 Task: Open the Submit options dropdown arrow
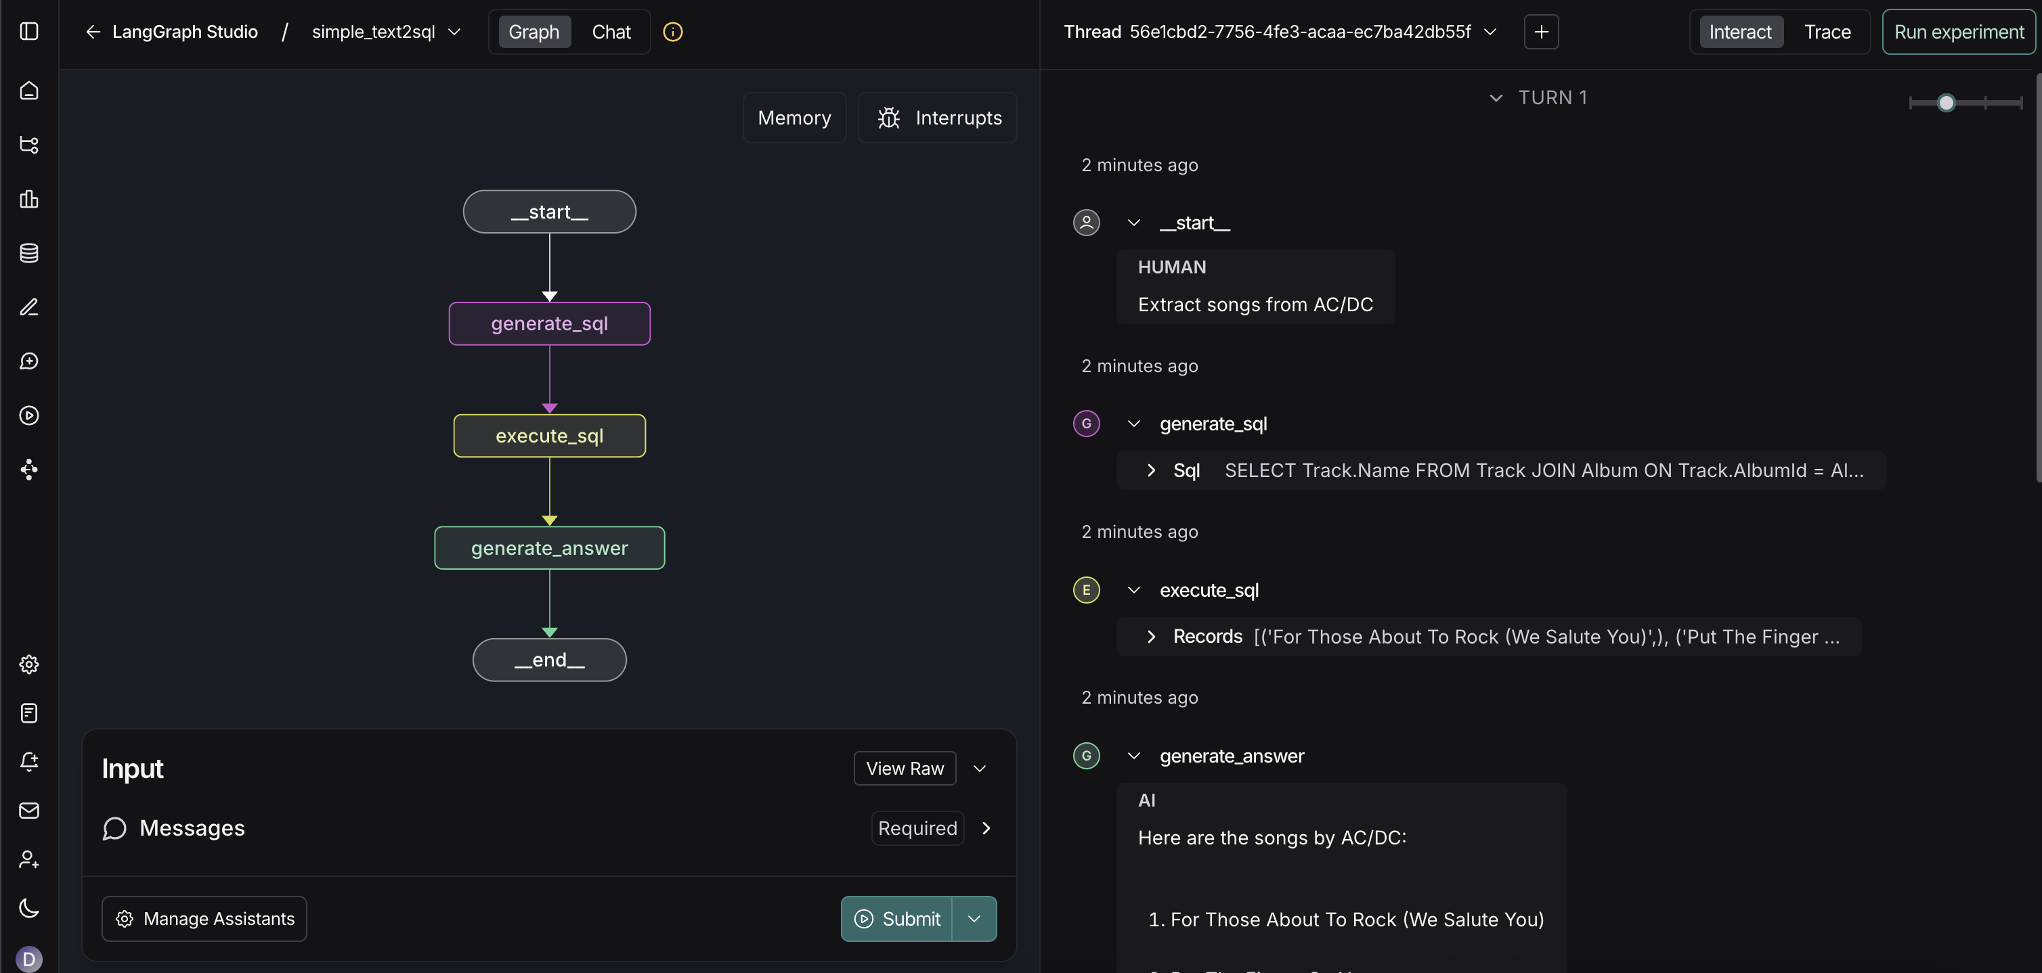pyautogui.click(x=974, y=919)
